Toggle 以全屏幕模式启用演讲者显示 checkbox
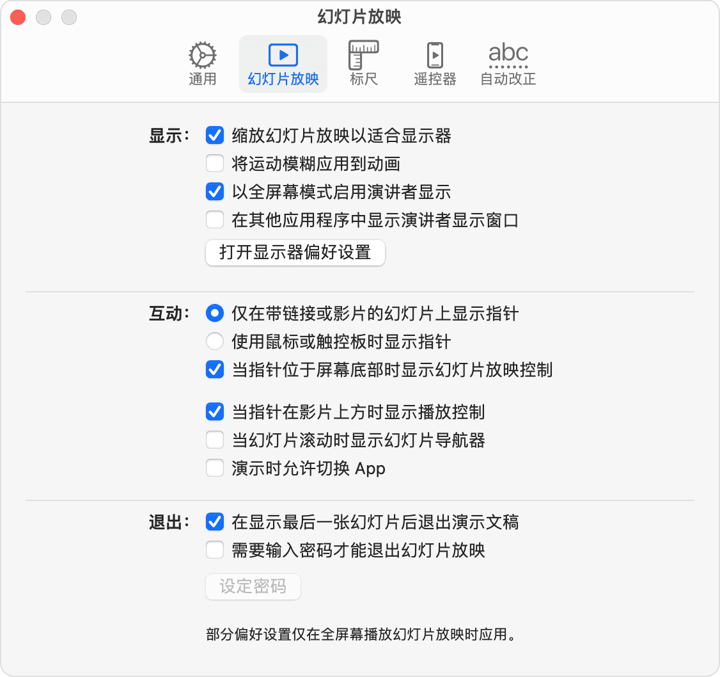The height and width of the screenshot is (677, 720). coord(215,192)
